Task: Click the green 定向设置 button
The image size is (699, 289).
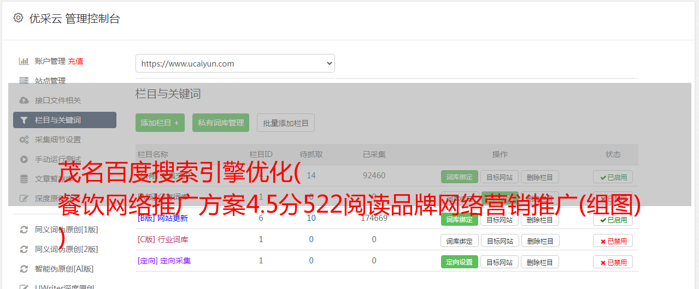Action: point(459,262)
